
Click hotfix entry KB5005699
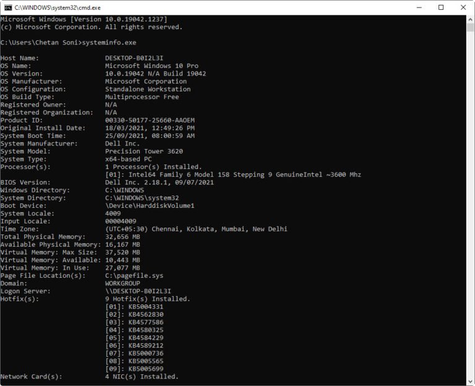[146, 369]
